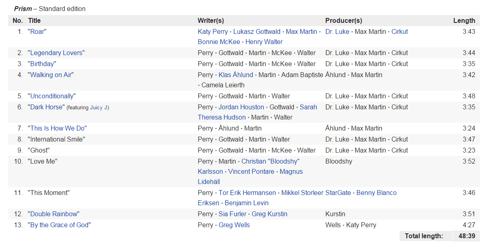Viewport: 488px width, 246px height.
Task: Open the "Roar" song link
Action: click(x=37, y=32)
